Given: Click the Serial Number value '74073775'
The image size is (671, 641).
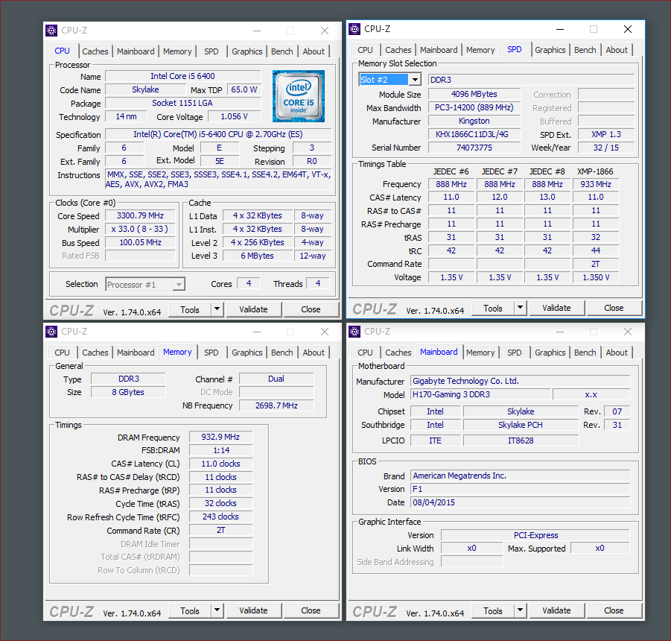Looking at the screenshot, I should tap(474, 148).
